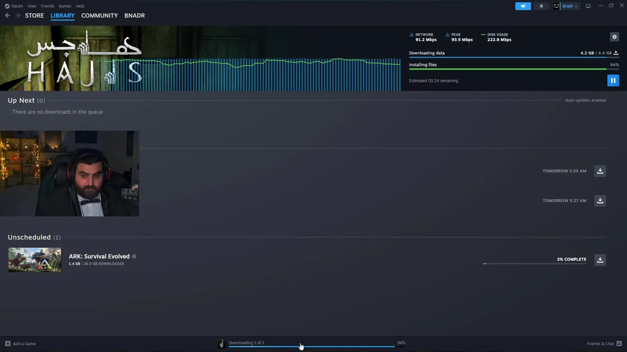The height and width of the screenshot is (352, 627).
Task: Open the Games menu
Action: click(65, 6)
